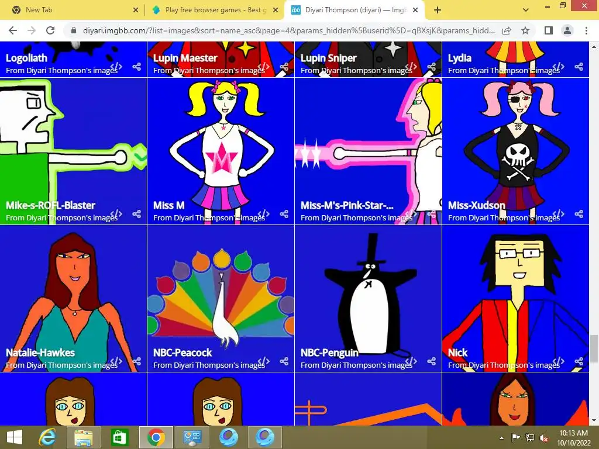The image size is (599, 449).
Task: Toggle Chrome side panel
Action: 549,30
